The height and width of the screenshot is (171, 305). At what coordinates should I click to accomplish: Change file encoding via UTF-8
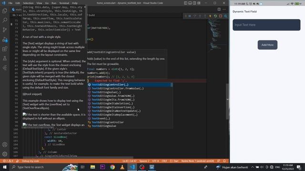tap(155, 161)
